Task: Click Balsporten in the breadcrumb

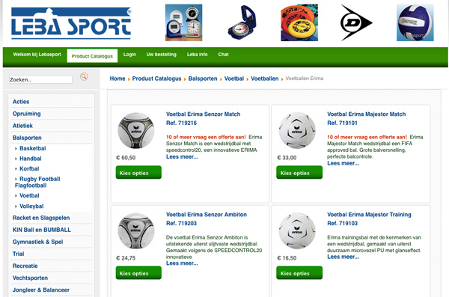Action: tap(203, 79)
